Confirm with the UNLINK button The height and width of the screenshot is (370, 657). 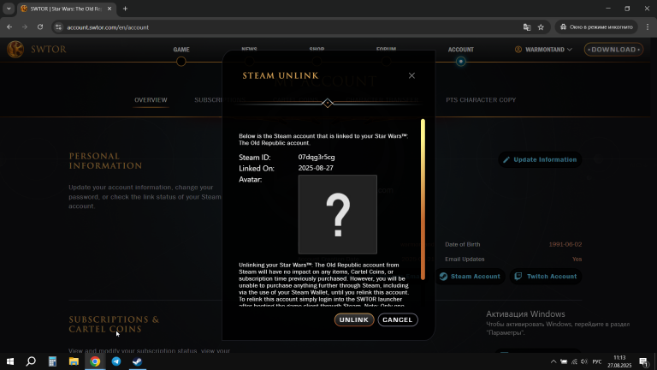click(354, 319)
